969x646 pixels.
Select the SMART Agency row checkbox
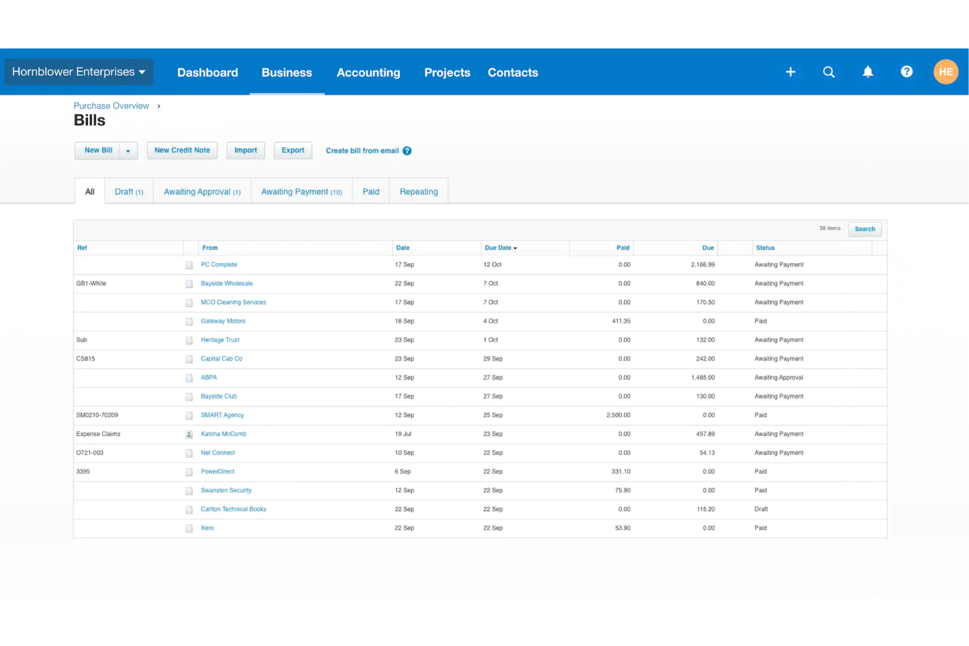[189, 416]
